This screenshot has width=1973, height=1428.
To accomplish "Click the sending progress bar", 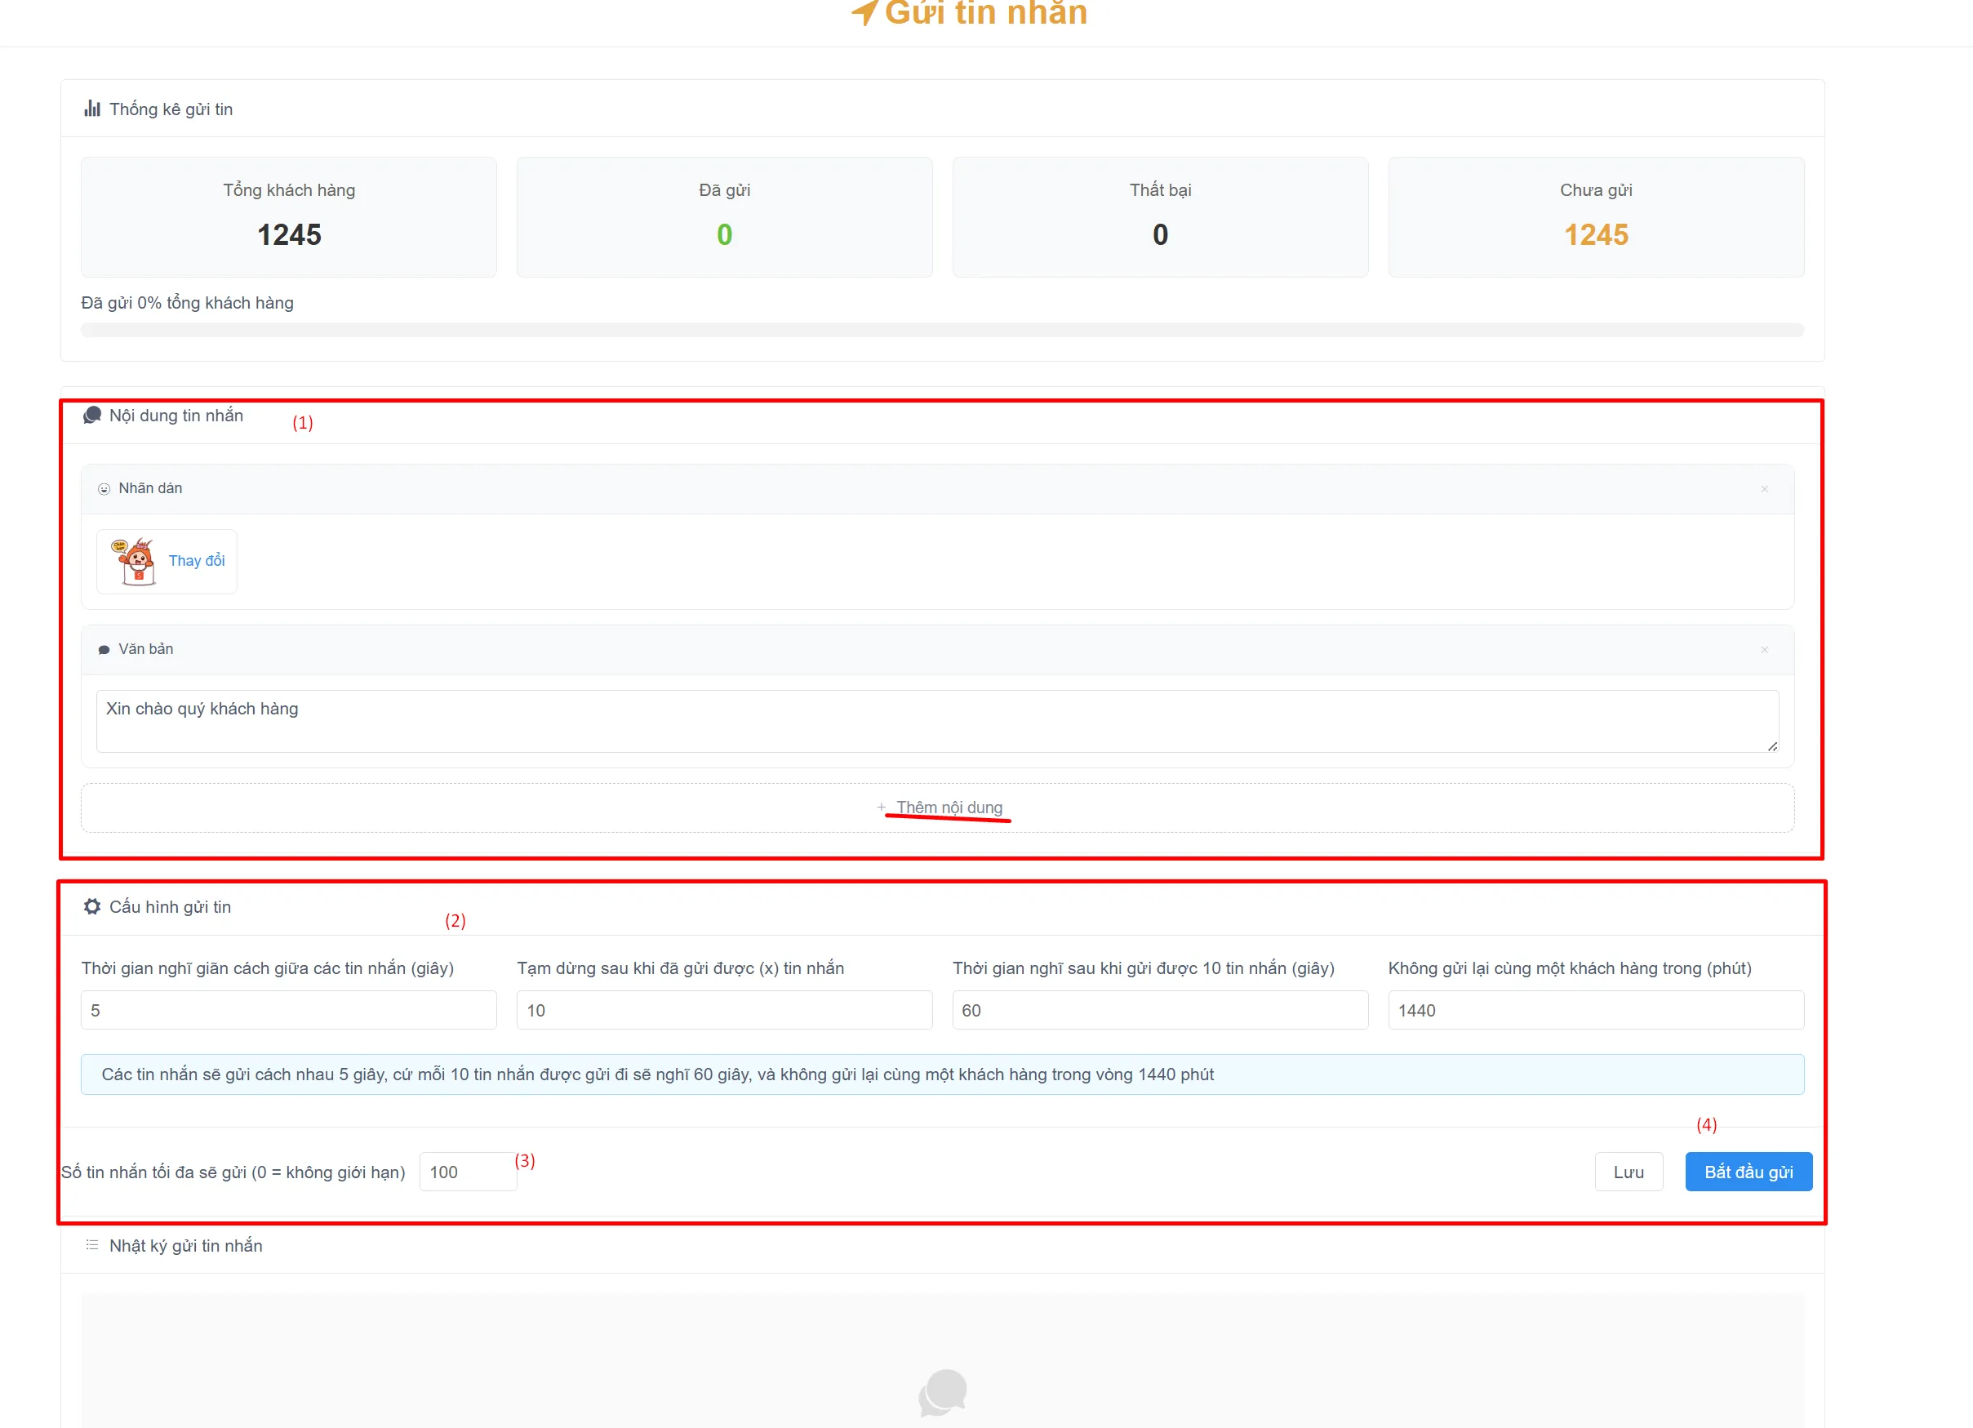I will [x=942, y=330].
